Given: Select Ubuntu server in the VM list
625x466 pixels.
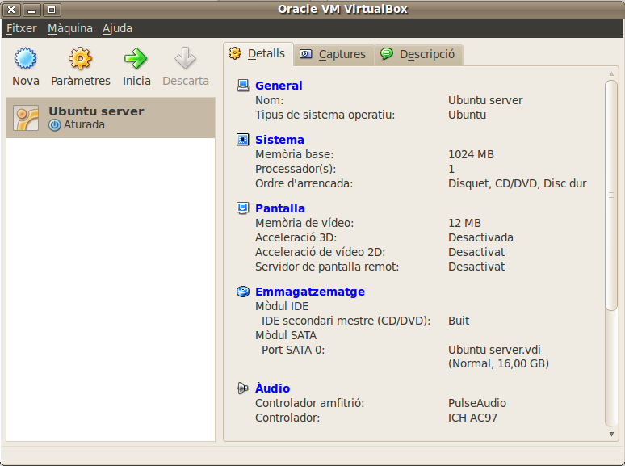Looking at the screenshot, I should point(111,118).
